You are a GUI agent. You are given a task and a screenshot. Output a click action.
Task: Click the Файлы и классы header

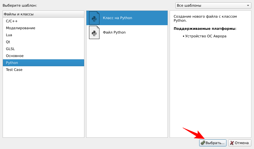click(x=19, y=14)
